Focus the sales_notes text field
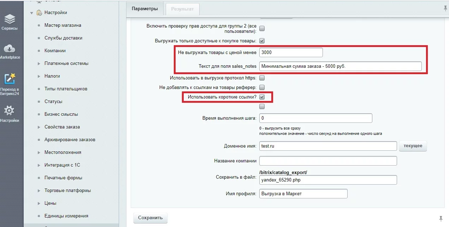 (340, 66)
